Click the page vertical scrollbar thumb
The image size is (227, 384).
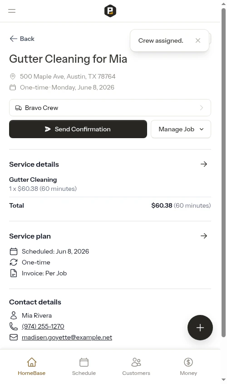(223, 173)
